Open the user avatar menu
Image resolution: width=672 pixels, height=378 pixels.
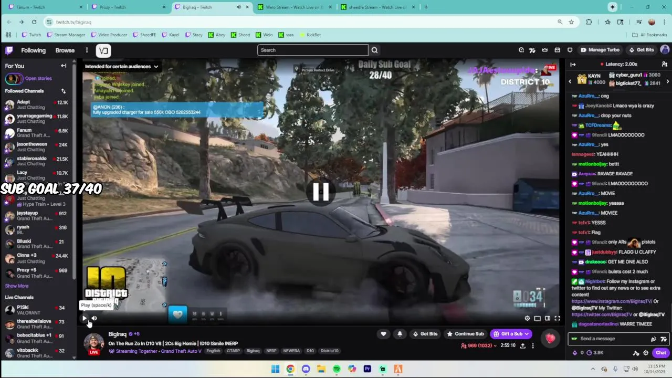[665, 50]
